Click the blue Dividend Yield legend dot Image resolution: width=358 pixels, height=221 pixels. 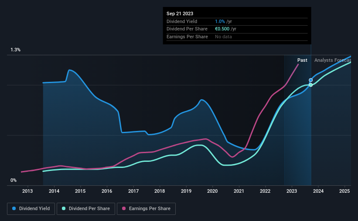tap(14, 208)
